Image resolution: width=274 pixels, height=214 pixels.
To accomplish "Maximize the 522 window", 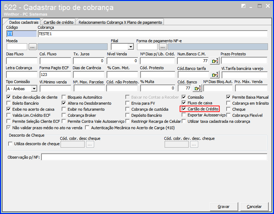I will (260, 6).
